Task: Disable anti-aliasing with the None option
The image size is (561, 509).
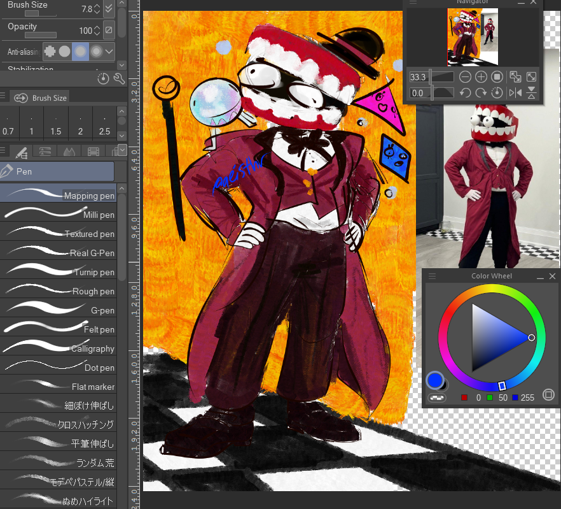Action: pyautogui.click(x=50, y=52)
